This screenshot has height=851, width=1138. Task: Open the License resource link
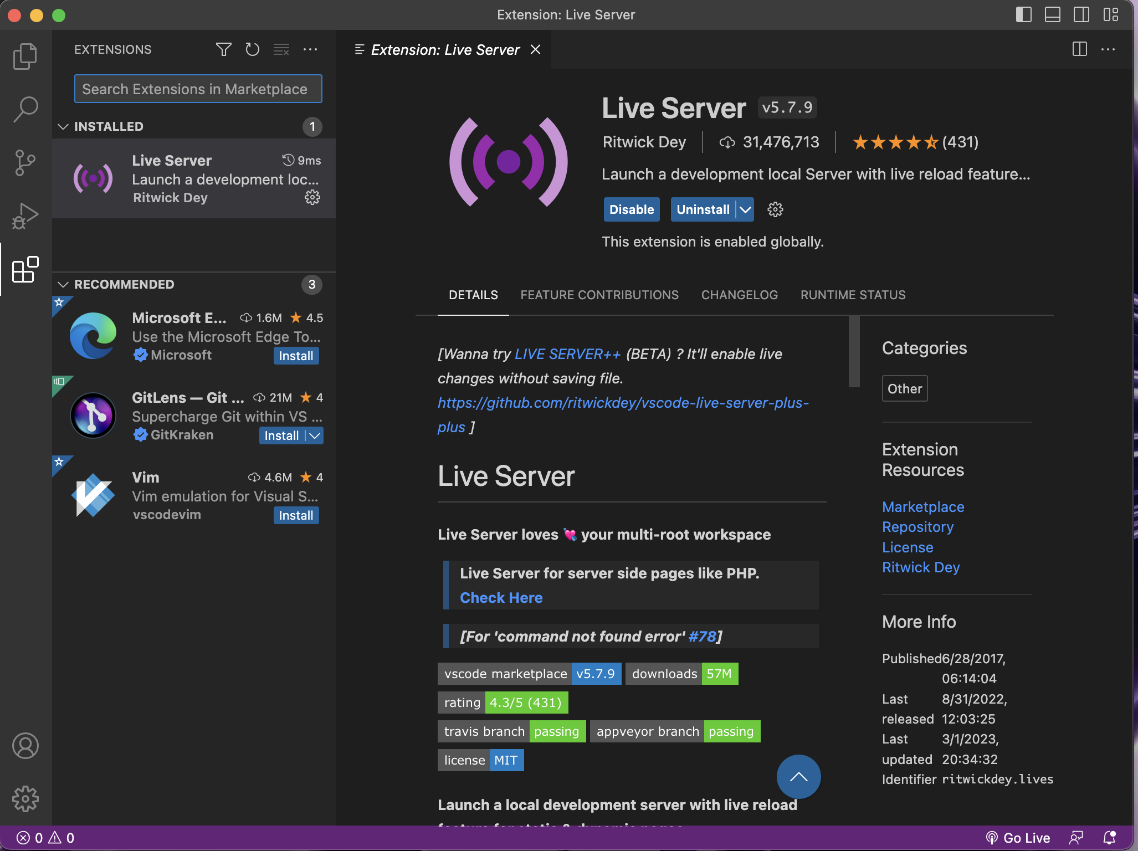coord(908,547)
